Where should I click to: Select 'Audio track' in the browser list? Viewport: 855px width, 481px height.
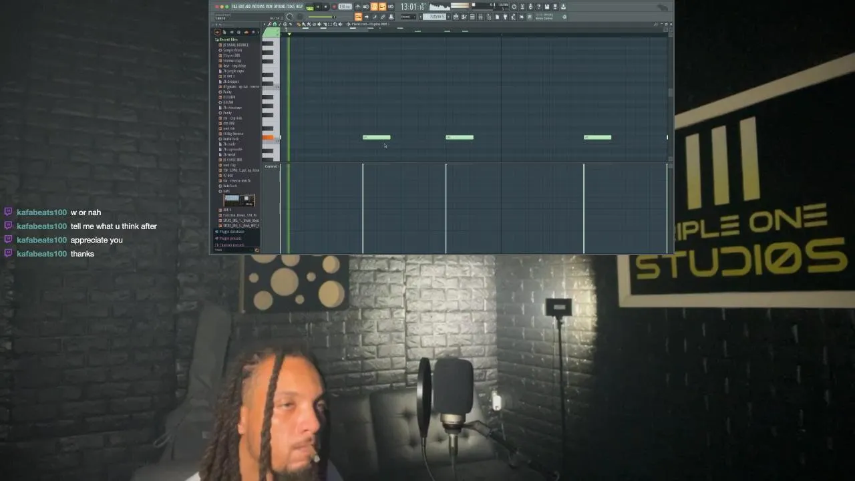[231, 139]
